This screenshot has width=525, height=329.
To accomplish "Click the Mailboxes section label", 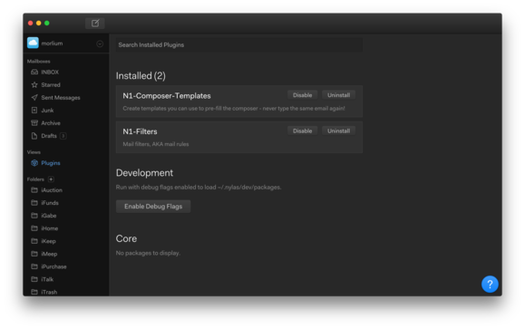I will [x=38, y=62].
